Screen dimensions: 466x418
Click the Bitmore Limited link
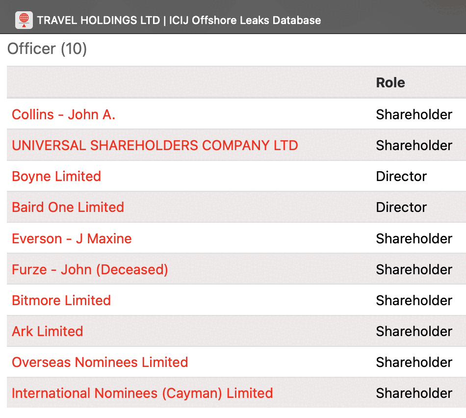[x=61, y=300]
